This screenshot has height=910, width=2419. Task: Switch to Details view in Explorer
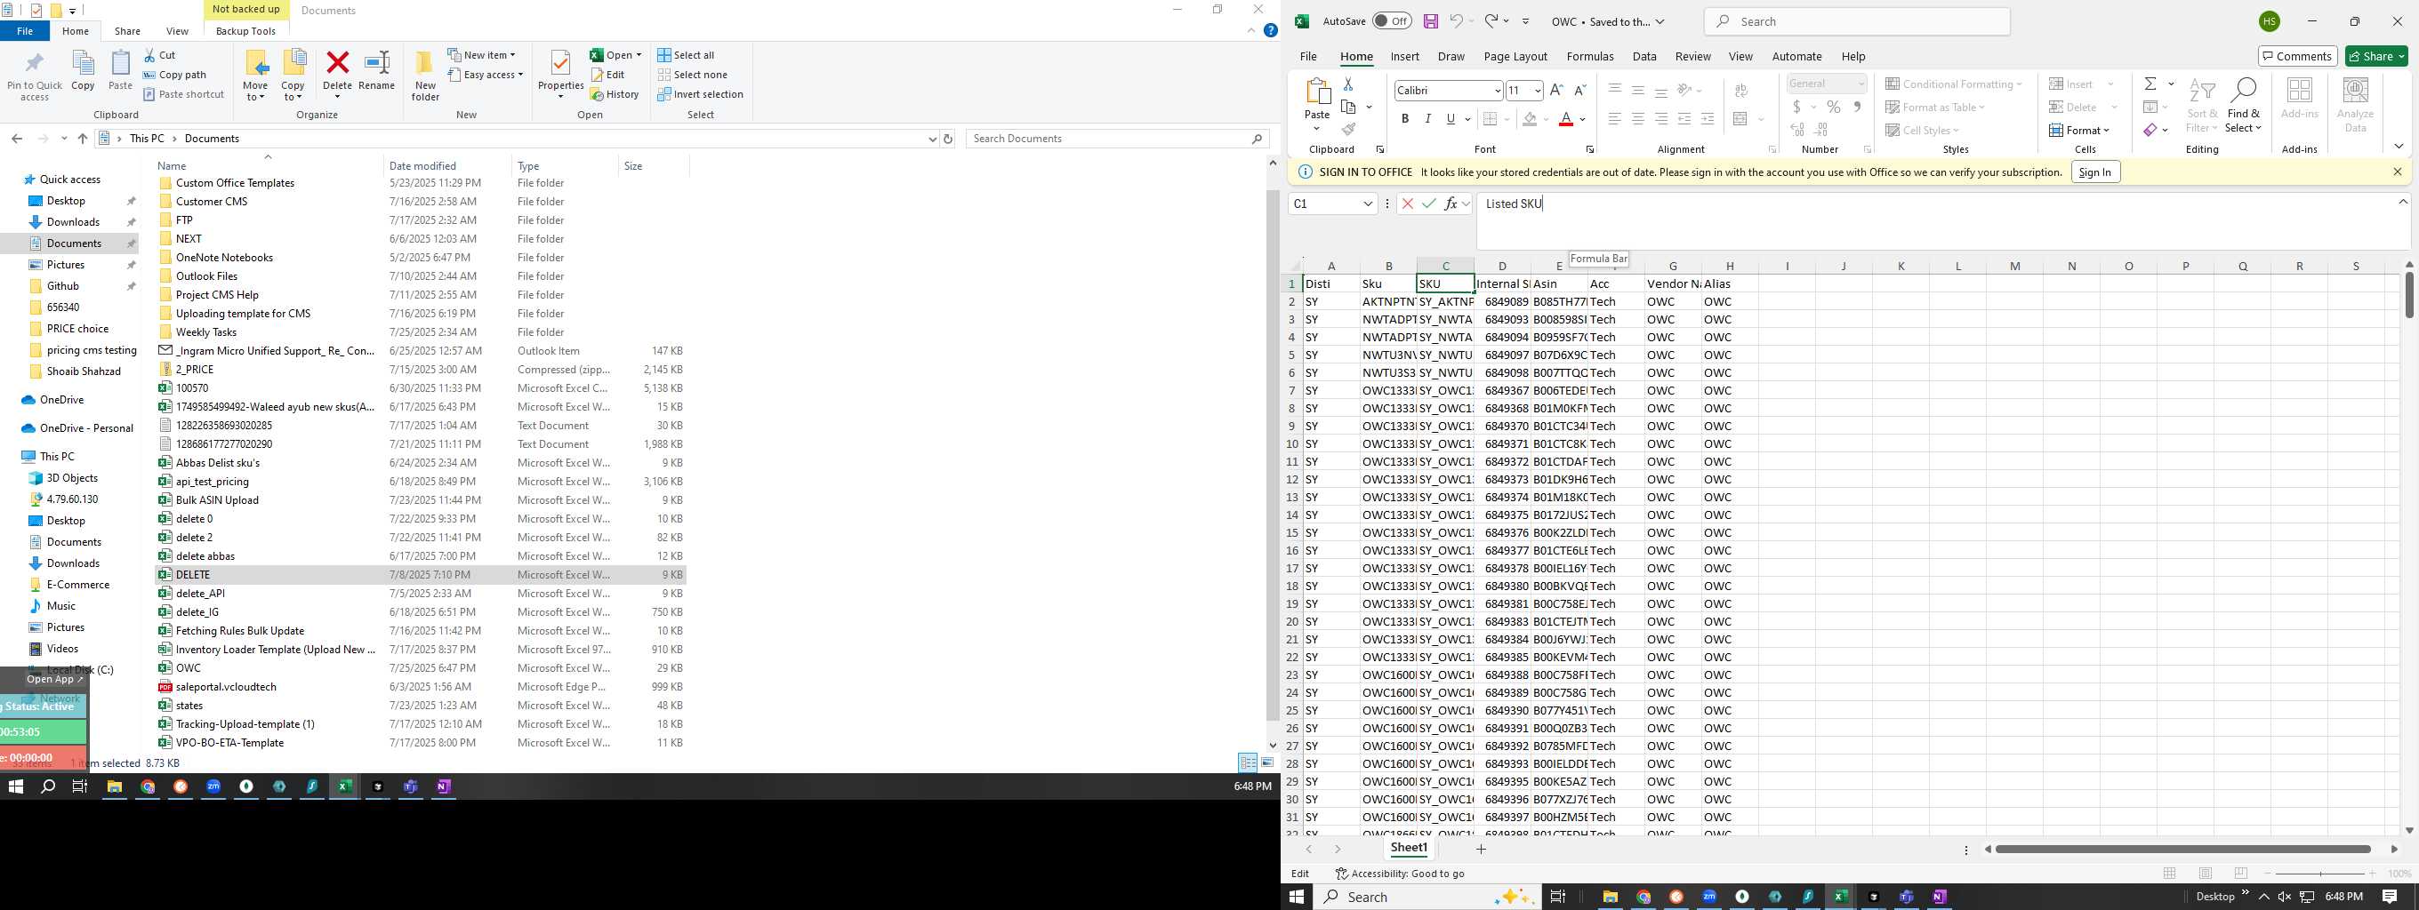[x=1247, y=762]
